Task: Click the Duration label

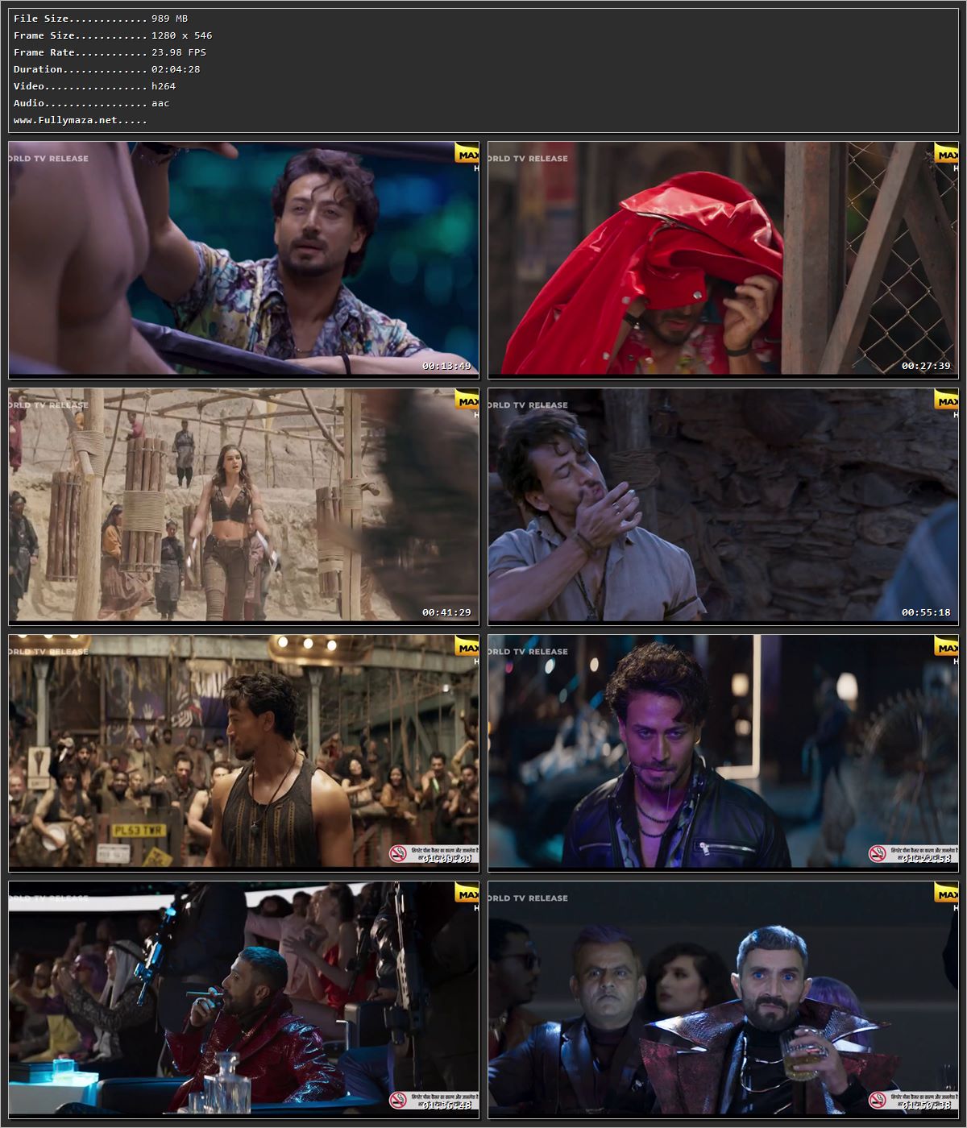Action: (38, 69)
